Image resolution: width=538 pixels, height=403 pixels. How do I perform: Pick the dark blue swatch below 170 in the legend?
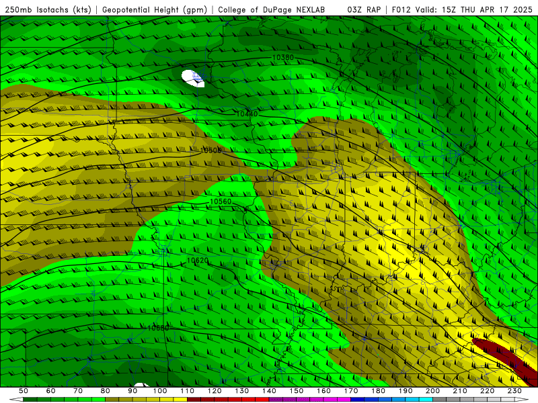[x=358, y=400]
